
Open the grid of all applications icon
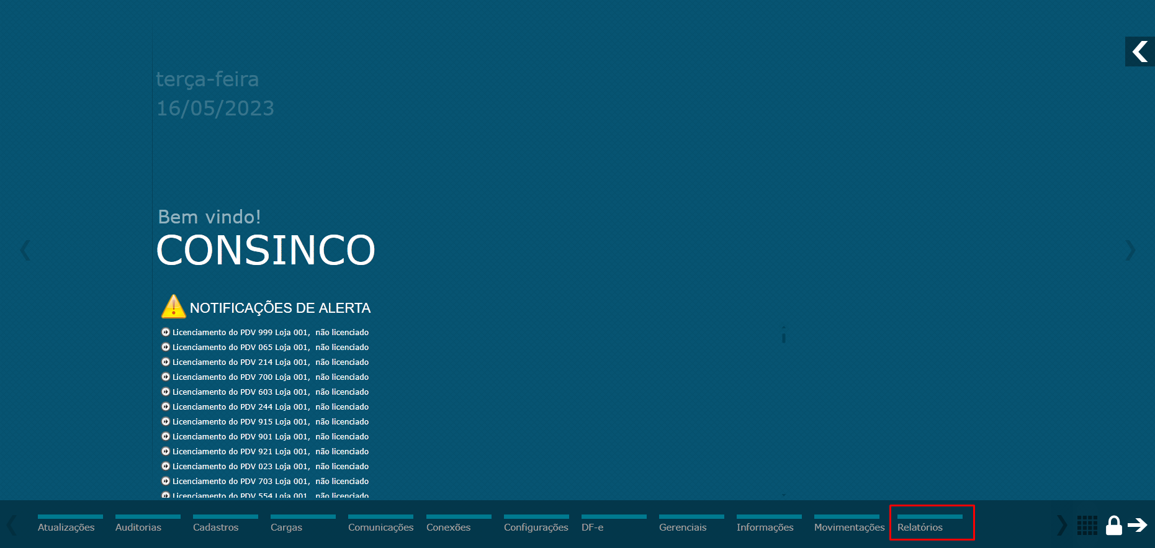coord(1087,525)
